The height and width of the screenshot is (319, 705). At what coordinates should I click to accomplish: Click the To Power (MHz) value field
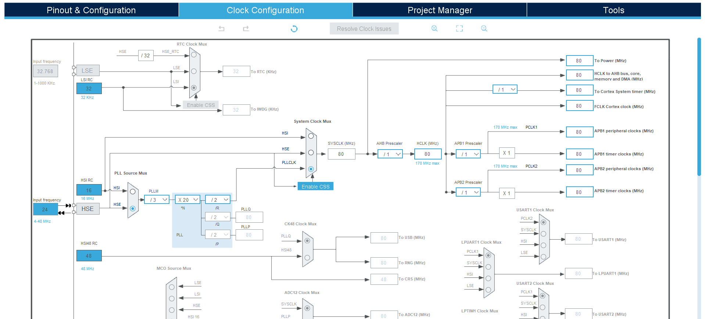click(580, 61)
